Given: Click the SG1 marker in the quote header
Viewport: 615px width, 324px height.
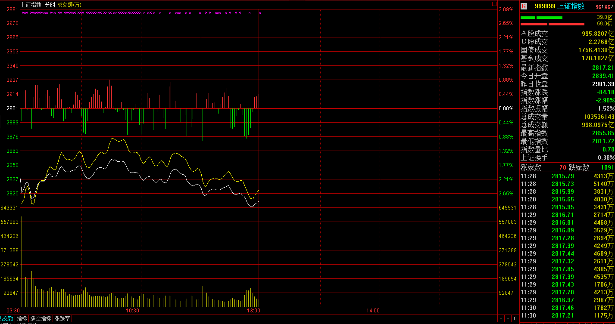Looking at the screenshot, I should [599, 6].
